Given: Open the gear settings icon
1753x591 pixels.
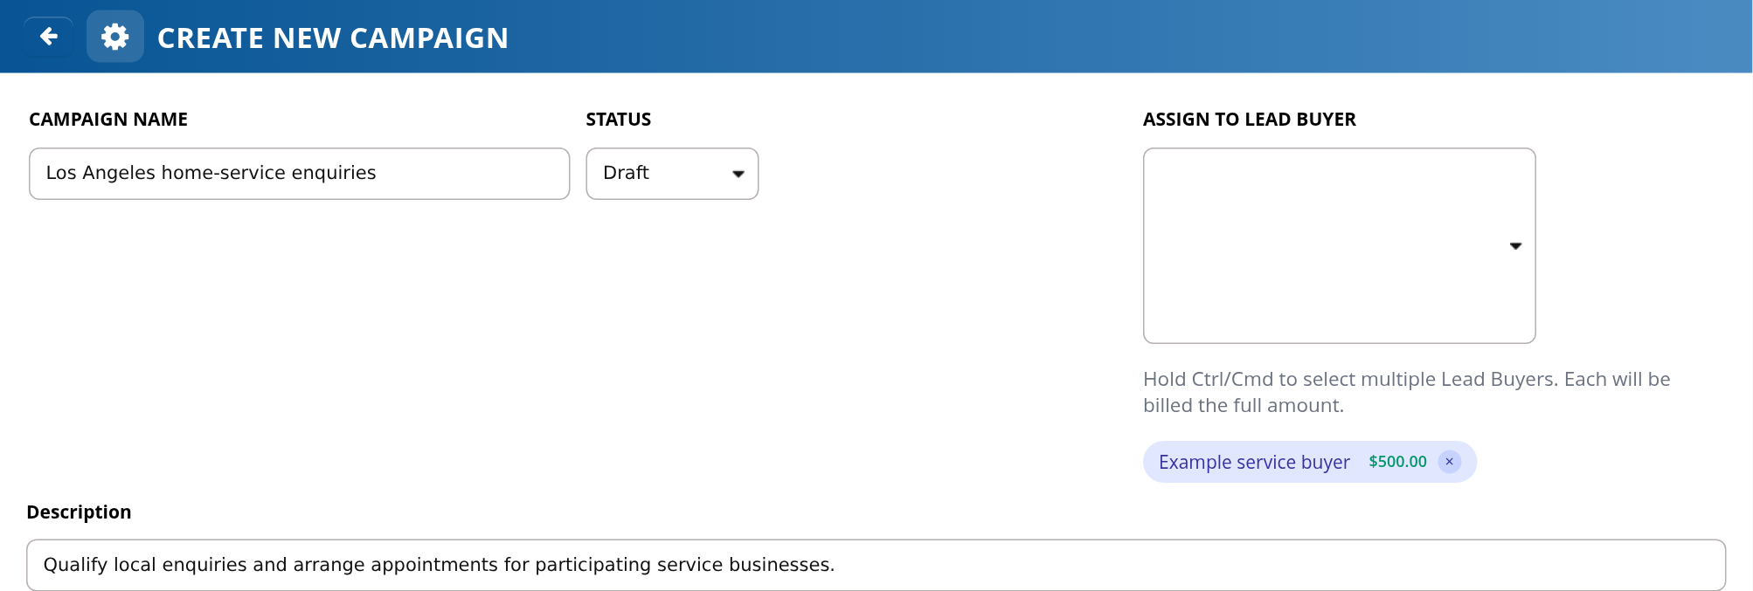Looking at the screenshot, I should tap(115, 37).
